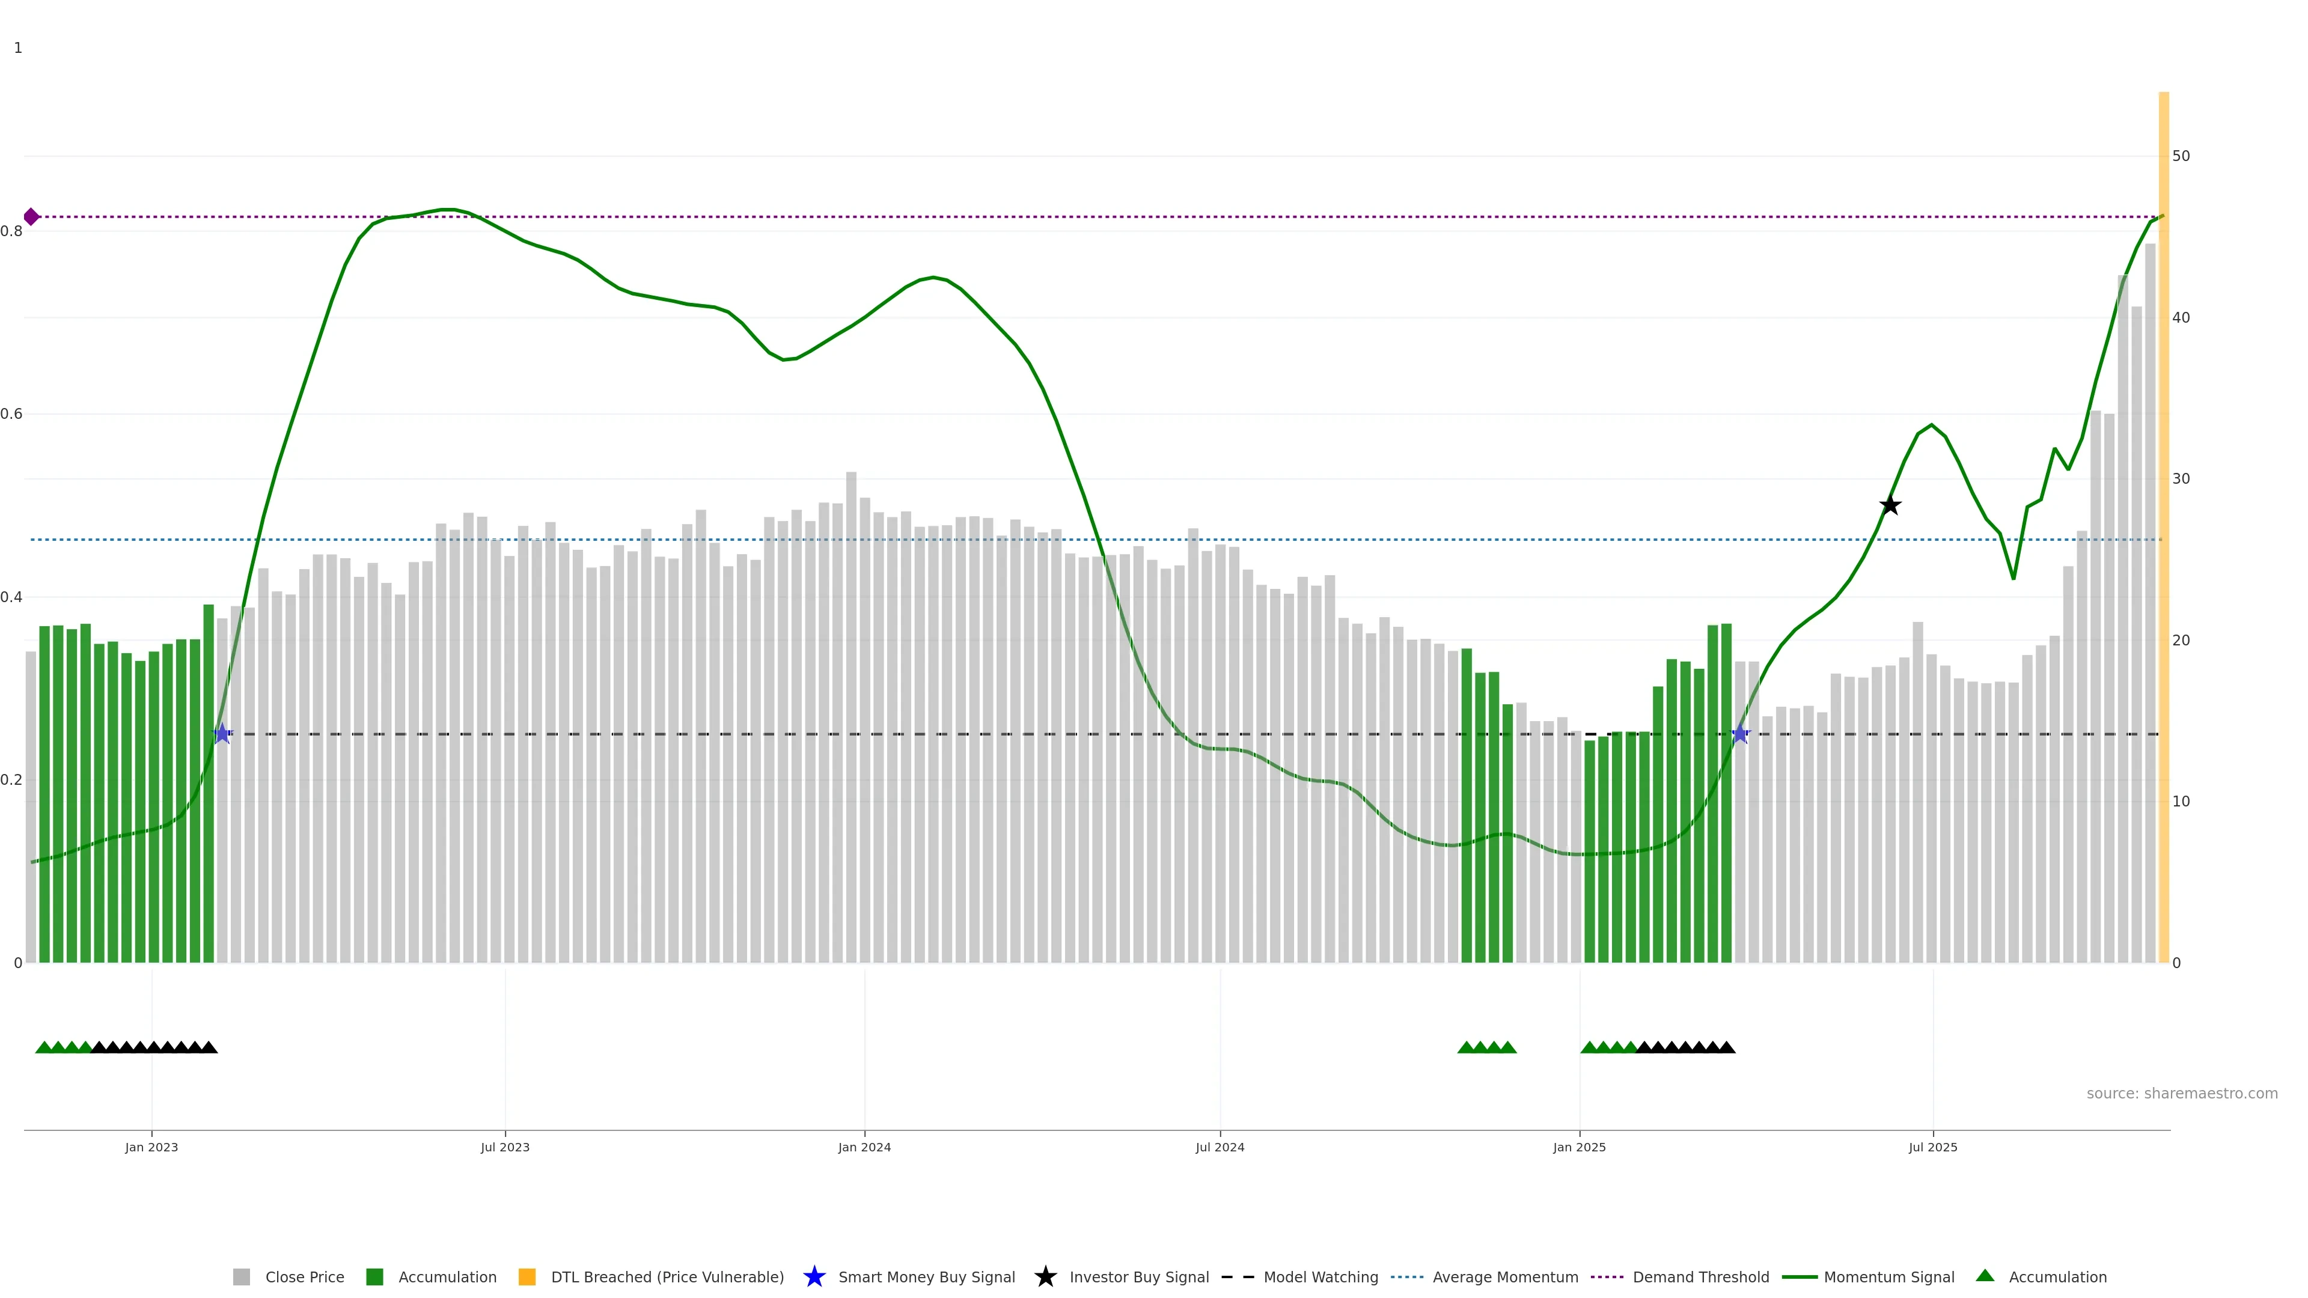
Task: Click the black Investor Buy Signal star on chart
Action: pyautogui.click(x=1890, y=505)
